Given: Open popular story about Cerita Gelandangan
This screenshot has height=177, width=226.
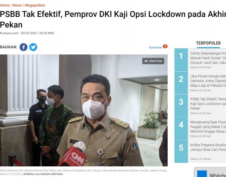Looking at the screenshot, I should pyautogui.click(x=208, y=58).
